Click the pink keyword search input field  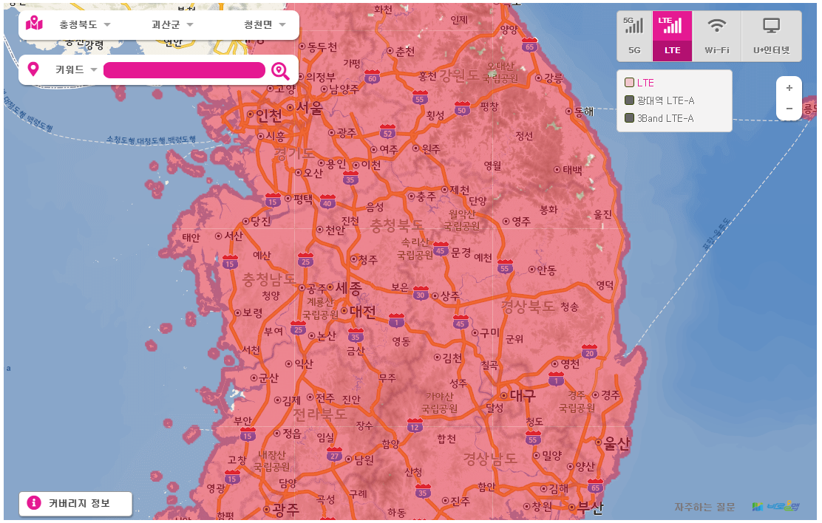point(184,70)
